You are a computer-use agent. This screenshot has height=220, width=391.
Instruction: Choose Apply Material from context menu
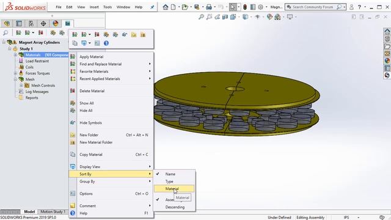coord(111,57)
